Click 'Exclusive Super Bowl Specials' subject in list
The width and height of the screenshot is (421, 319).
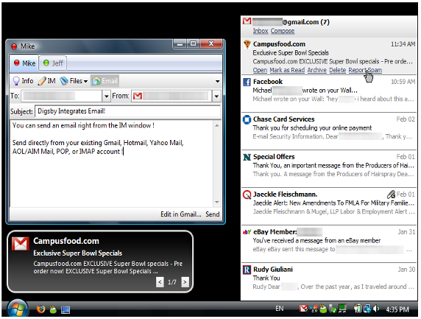(291, 52)
